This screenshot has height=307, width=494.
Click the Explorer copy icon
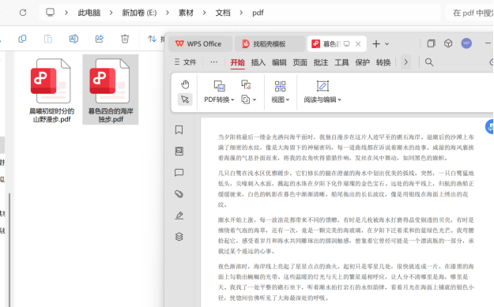[x=22, y=39]
